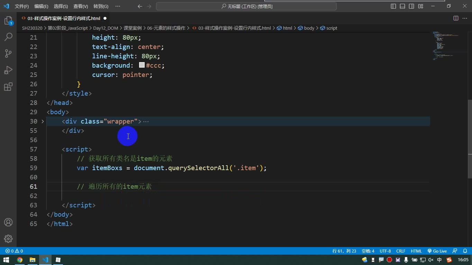Toggle the bottom Panel layout button

click(x=402, y=6)
